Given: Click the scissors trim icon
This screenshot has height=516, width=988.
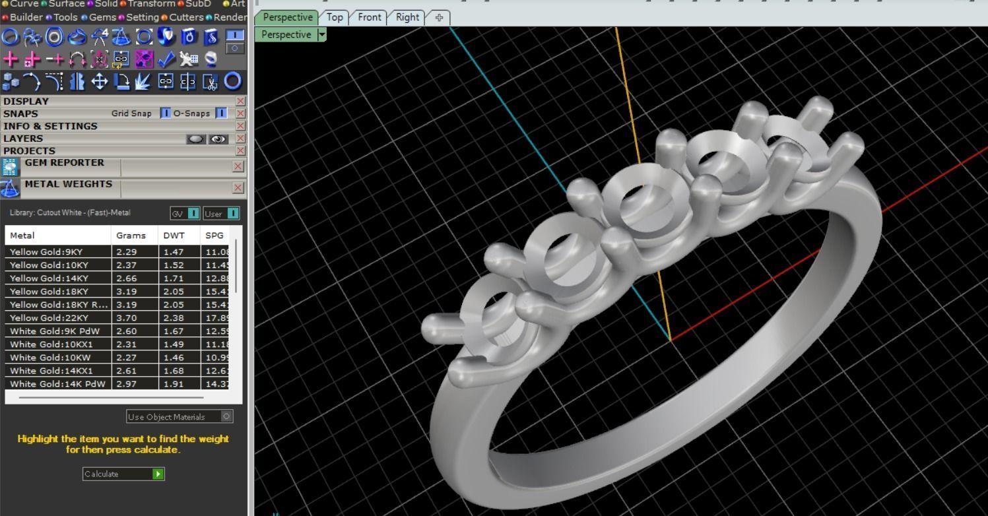Looking at the screenshot, I should 211,81.
